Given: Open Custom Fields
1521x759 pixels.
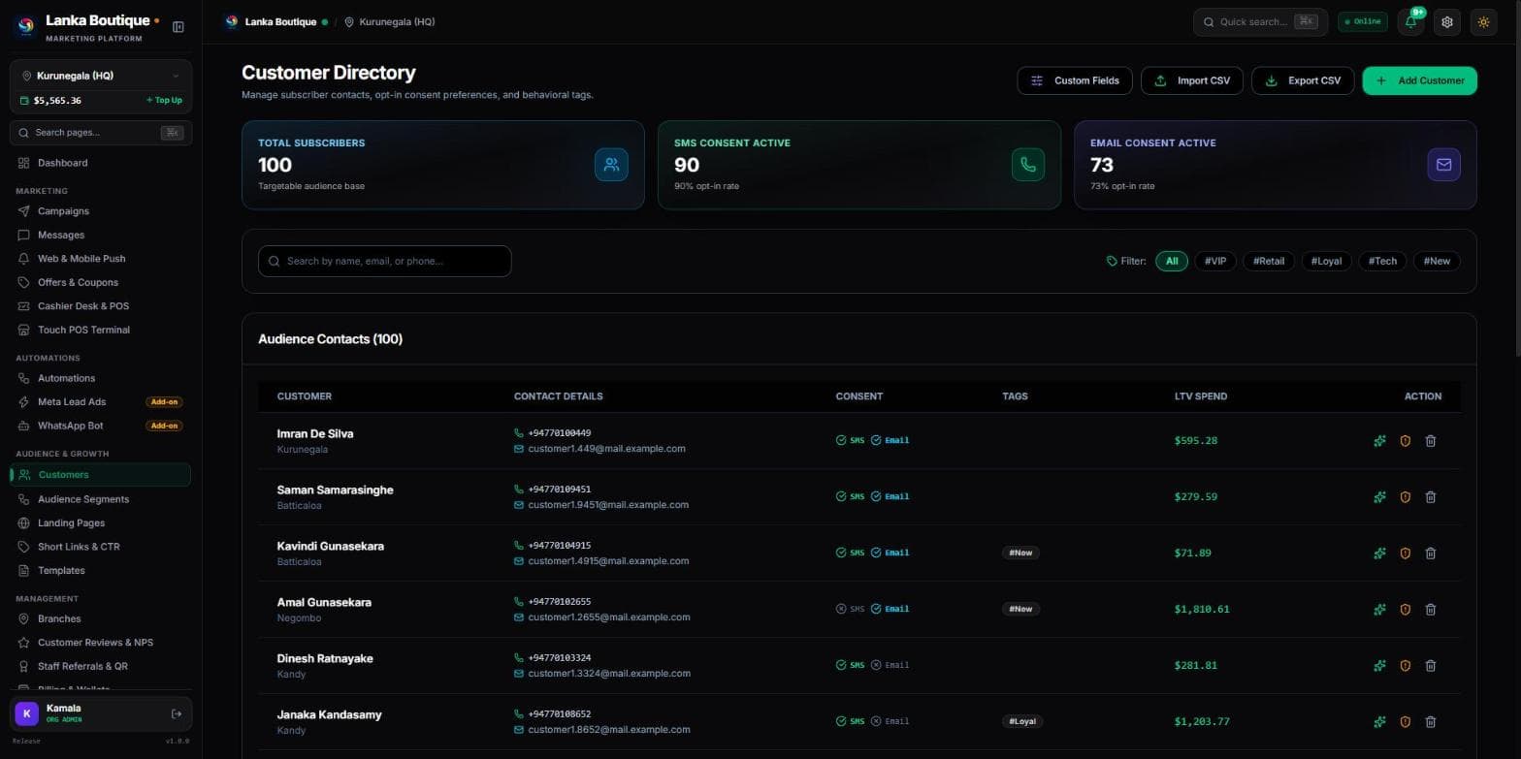Looking at the screenshot, I should click(x=1075, y=81).
